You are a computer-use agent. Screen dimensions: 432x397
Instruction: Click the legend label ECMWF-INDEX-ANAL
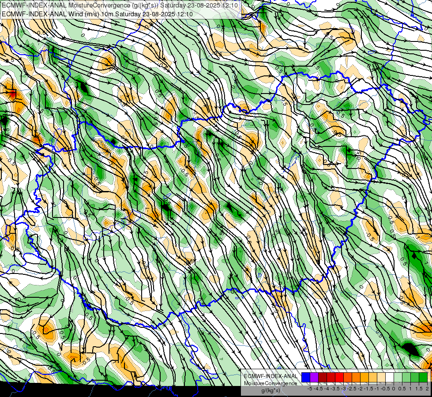coord(271,376)
